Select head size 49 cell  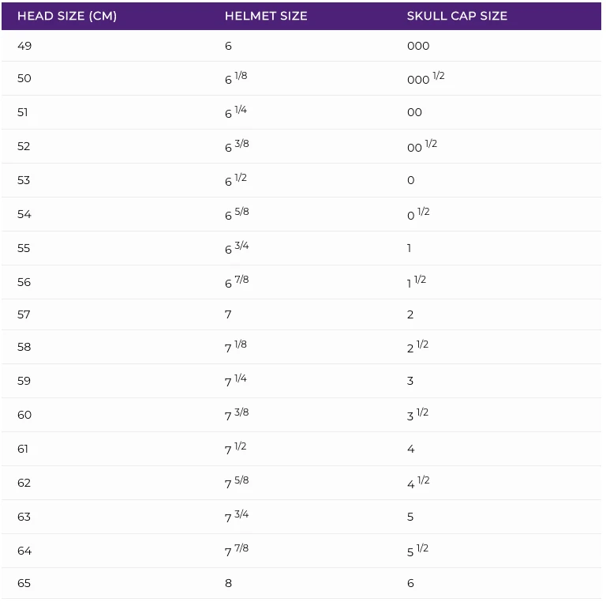[x=24, y=46]
